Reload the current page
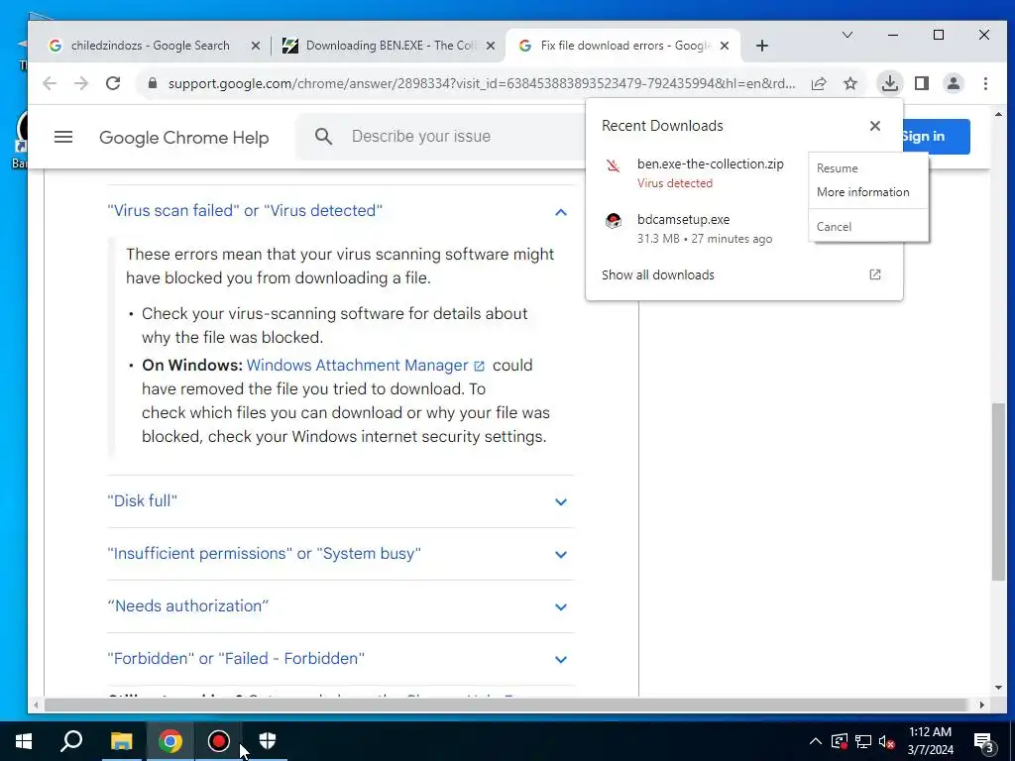The width and height of the screenshot is (1015, 761). (x=113, y=83)
